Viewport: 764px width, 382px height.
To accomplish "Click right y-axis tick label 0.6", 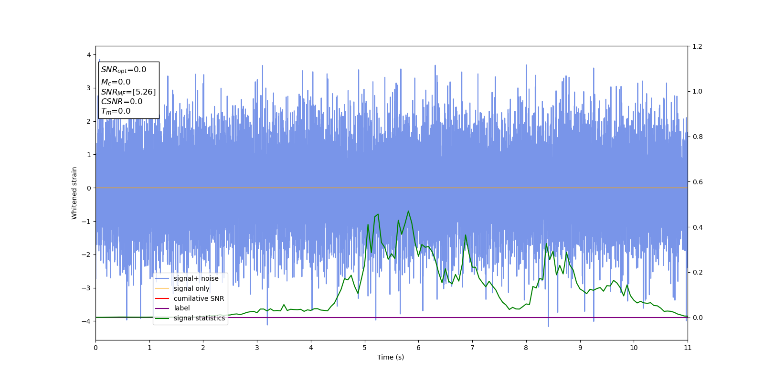I will pos(697,182).
